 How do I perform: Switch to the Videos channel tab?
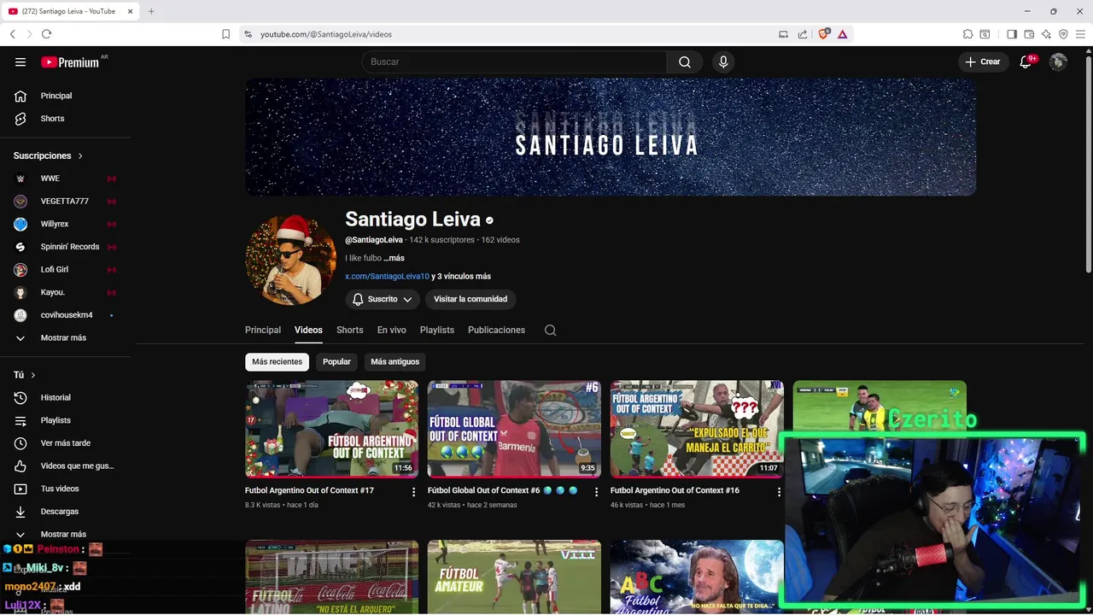point(308,330)
